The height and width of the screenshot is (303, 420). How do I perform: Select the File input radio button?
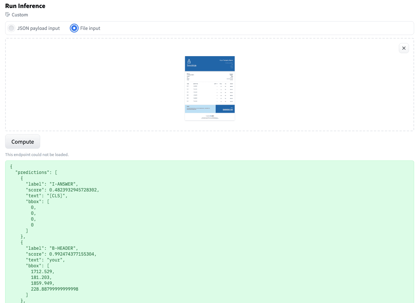(x=74, y=28)
